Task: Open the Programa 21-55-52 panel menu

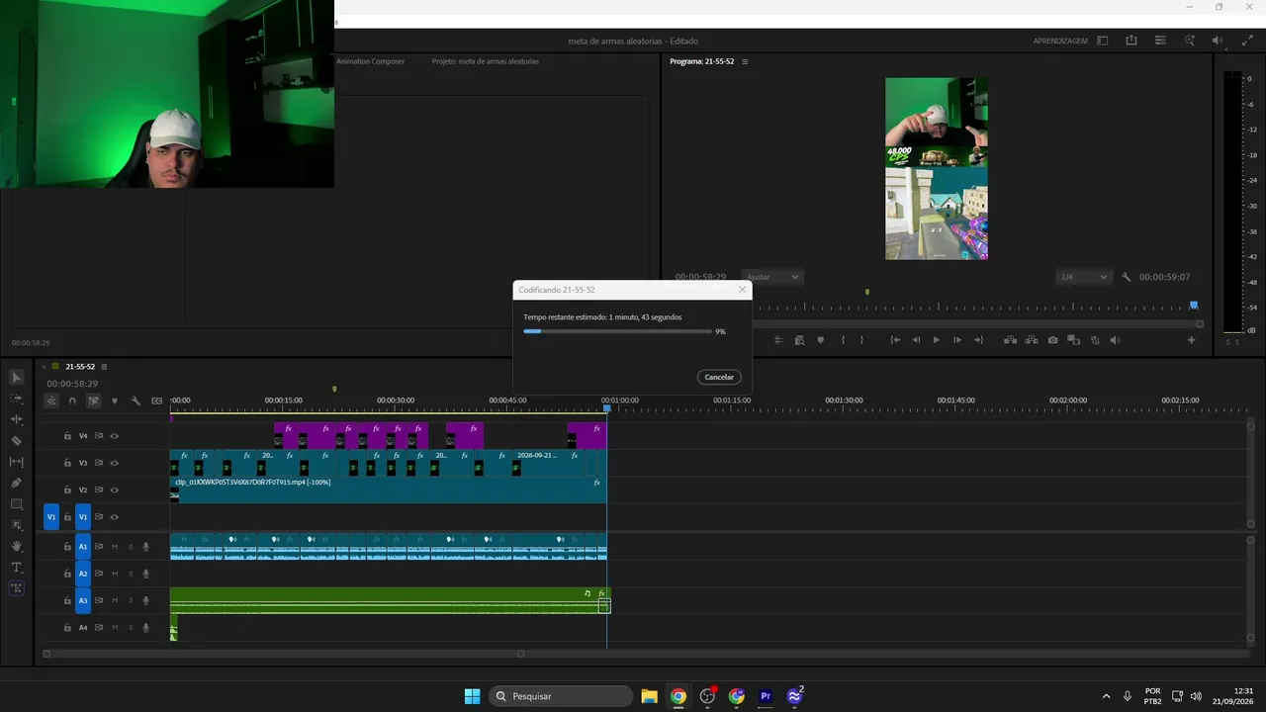Action: coord(745,61)
